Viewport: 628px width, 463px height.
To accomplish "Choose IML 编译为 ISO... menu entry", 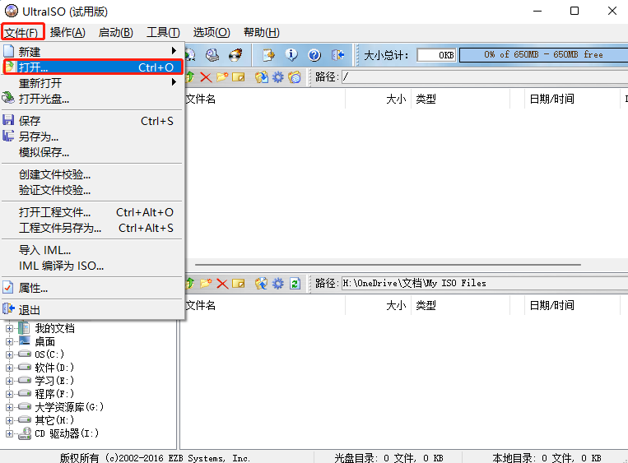I will point(92,266).
